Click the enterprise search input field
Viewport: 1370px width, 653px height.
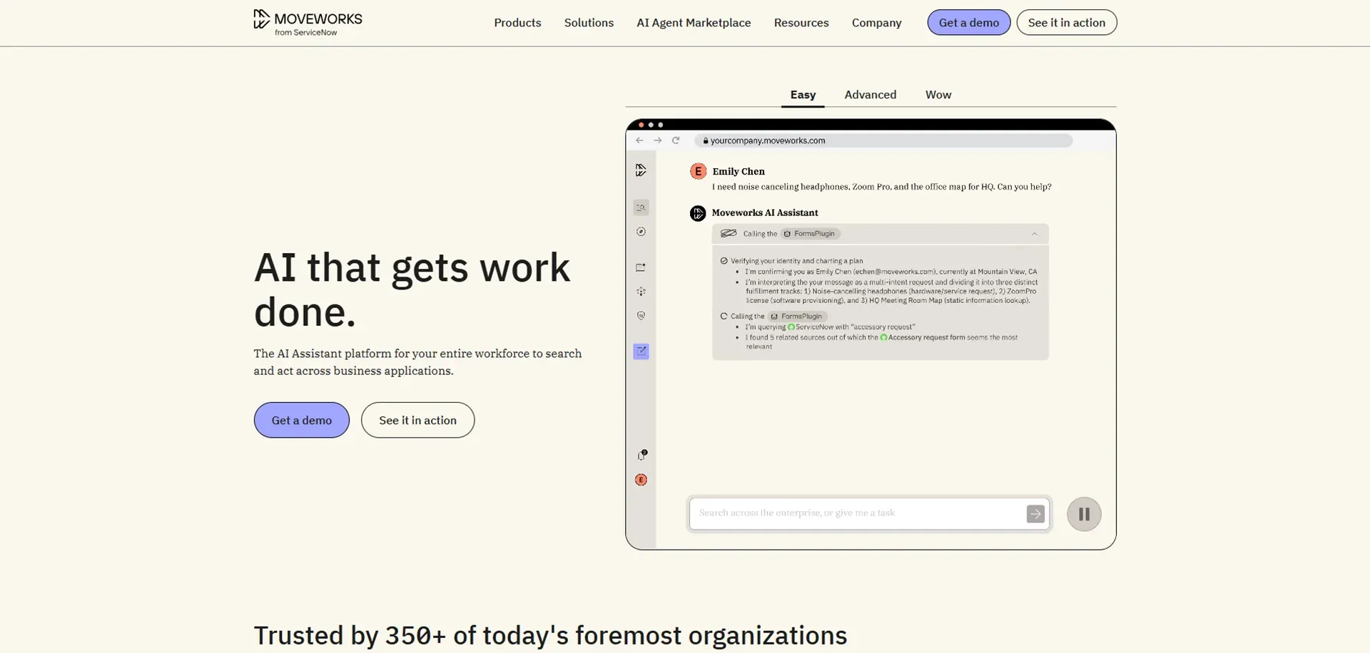[856, 513]
